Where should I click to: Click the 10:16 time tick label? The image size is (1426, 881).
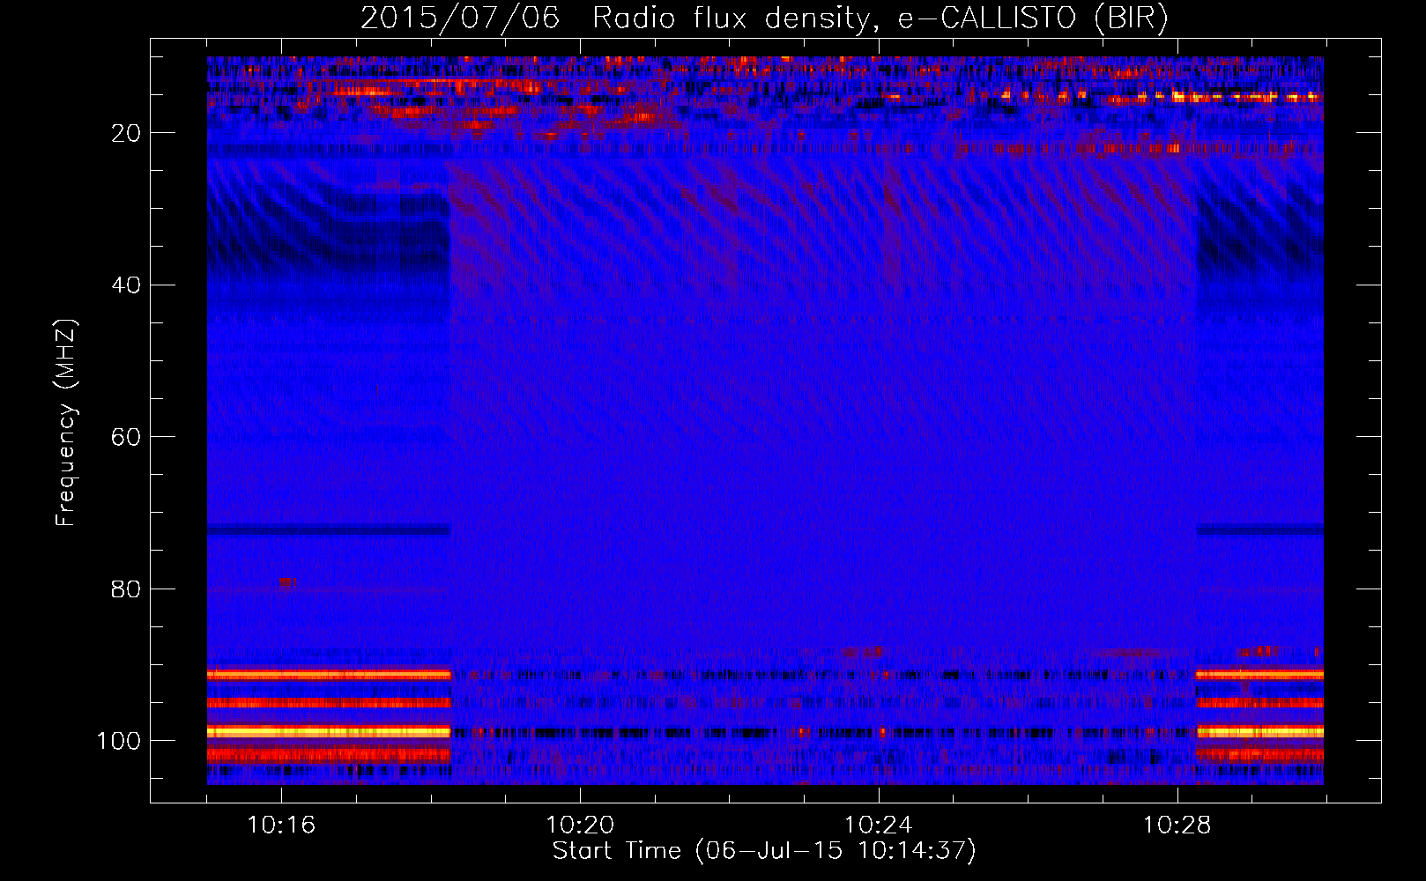click(x=281, y=825)
